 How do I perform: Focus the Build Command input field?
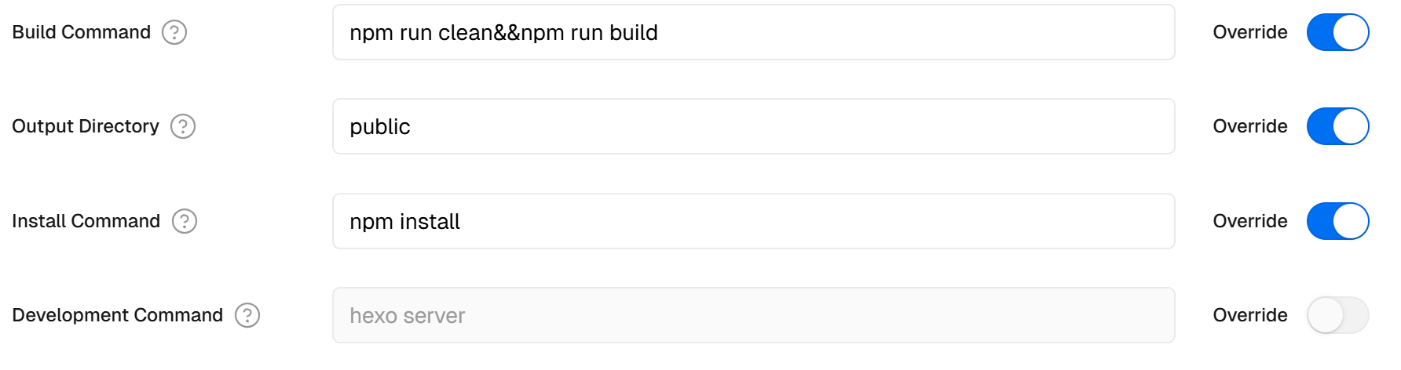(753, 32)
